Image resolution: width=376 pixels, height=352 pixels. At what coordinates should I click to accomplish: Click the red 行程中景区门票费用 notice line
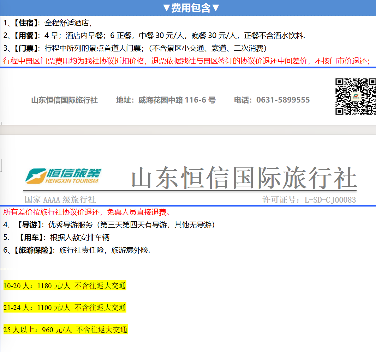click(x=186, y=61)
